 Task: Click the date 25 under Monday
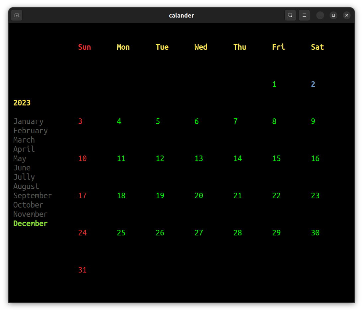[121, 232]
